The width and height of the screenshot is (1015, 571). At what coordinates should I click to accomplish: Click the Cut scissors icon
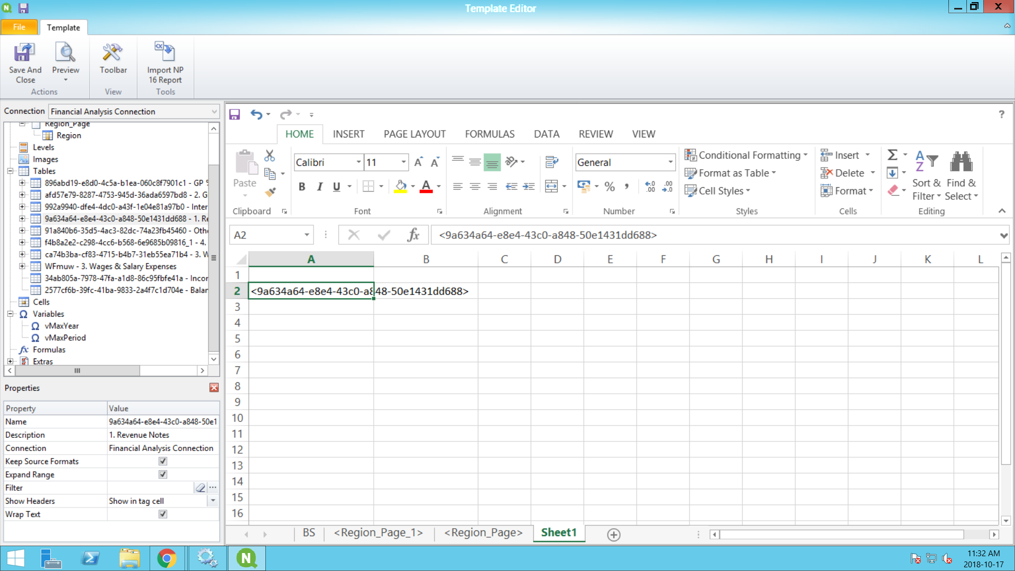pos(270,155)
